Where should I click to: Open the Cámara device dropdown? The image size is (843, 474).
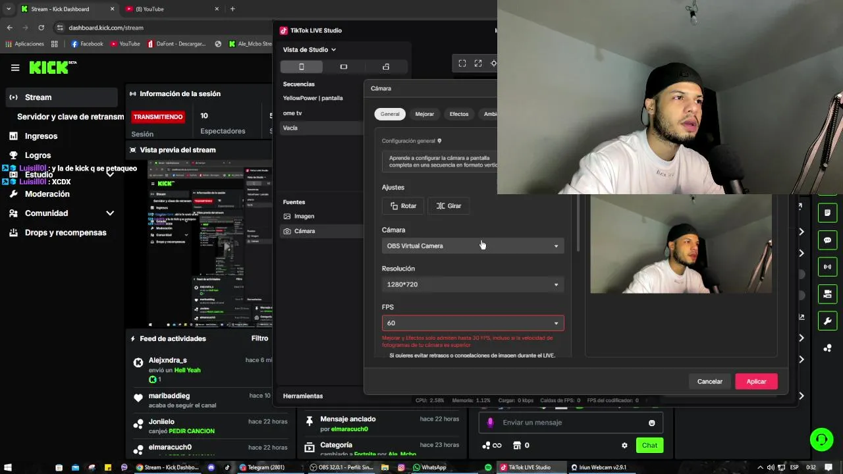[x=473, y=246]
